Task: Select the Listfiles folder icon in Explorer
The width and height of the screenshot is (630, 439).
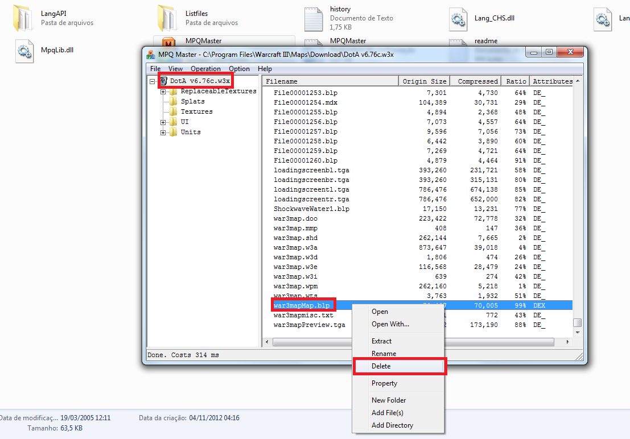Action: pyautogui.click(x=167, y=18)
